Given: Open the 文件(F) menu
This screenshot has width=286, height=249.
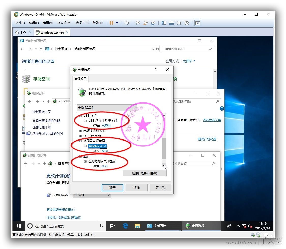Looking at the screenshot, I should [x=20, y=23].
